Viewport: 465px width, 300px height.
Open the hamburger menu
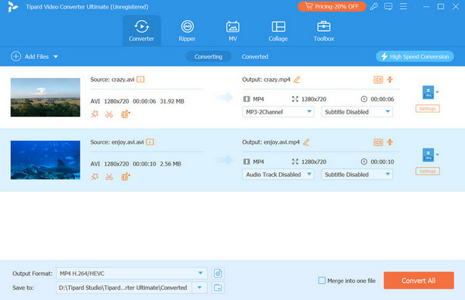(403, 6)
